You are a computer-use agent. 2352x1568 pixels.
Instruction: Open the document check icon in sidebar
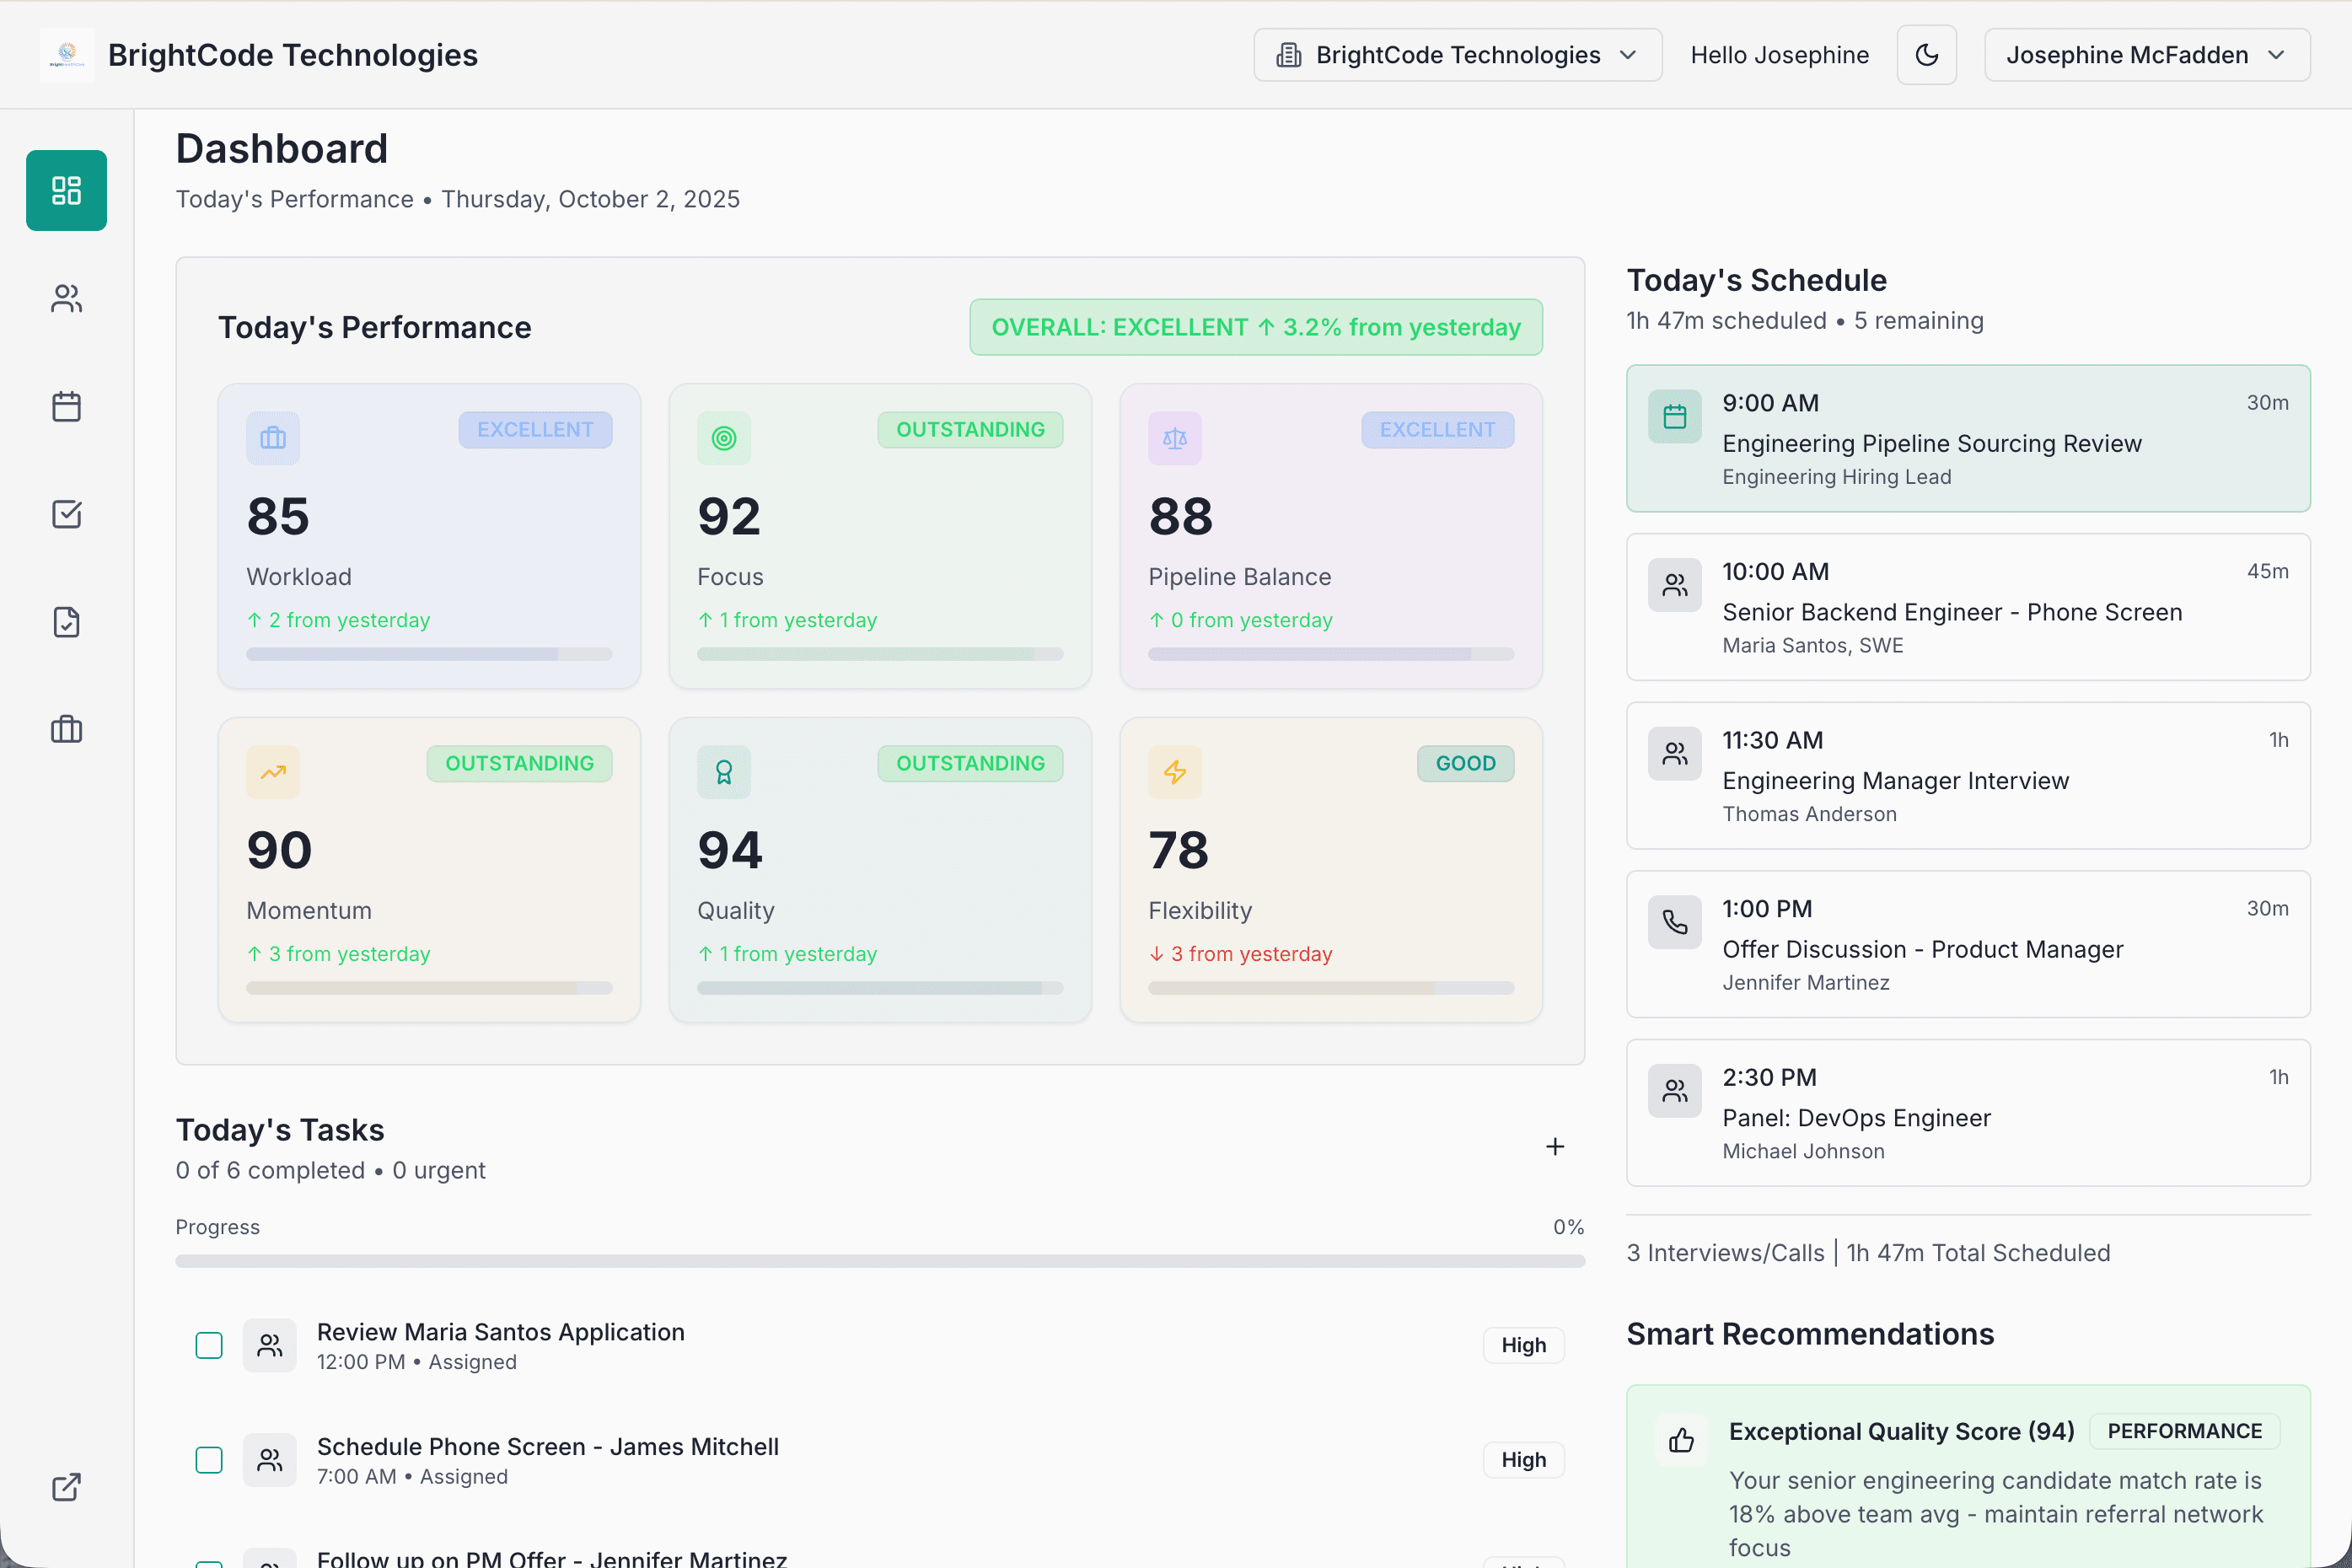(x=66, y=622)
